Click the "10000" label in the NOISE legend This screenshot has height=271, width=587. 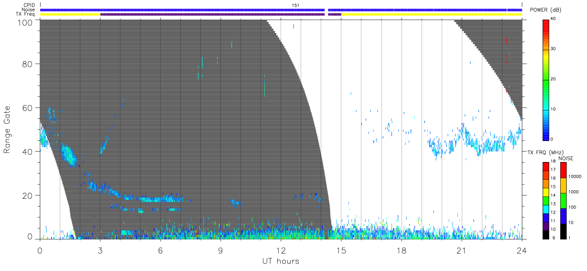click(574, 176)
